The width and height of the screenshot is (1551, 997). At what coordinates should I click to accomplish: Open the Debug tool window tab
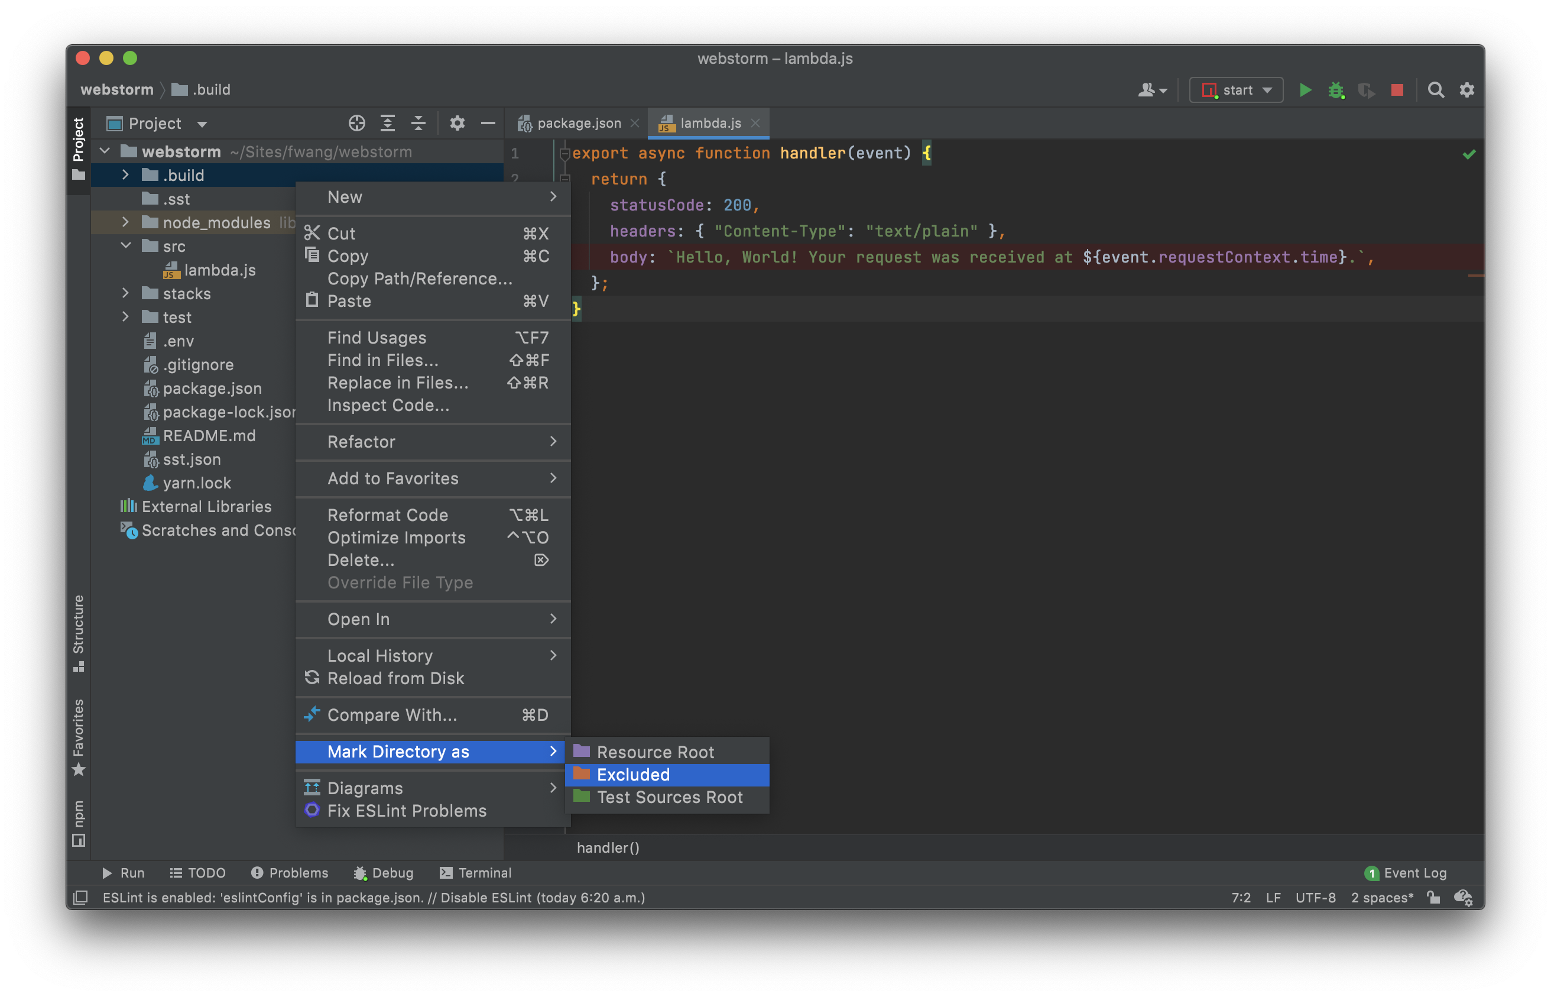point(383,873)
